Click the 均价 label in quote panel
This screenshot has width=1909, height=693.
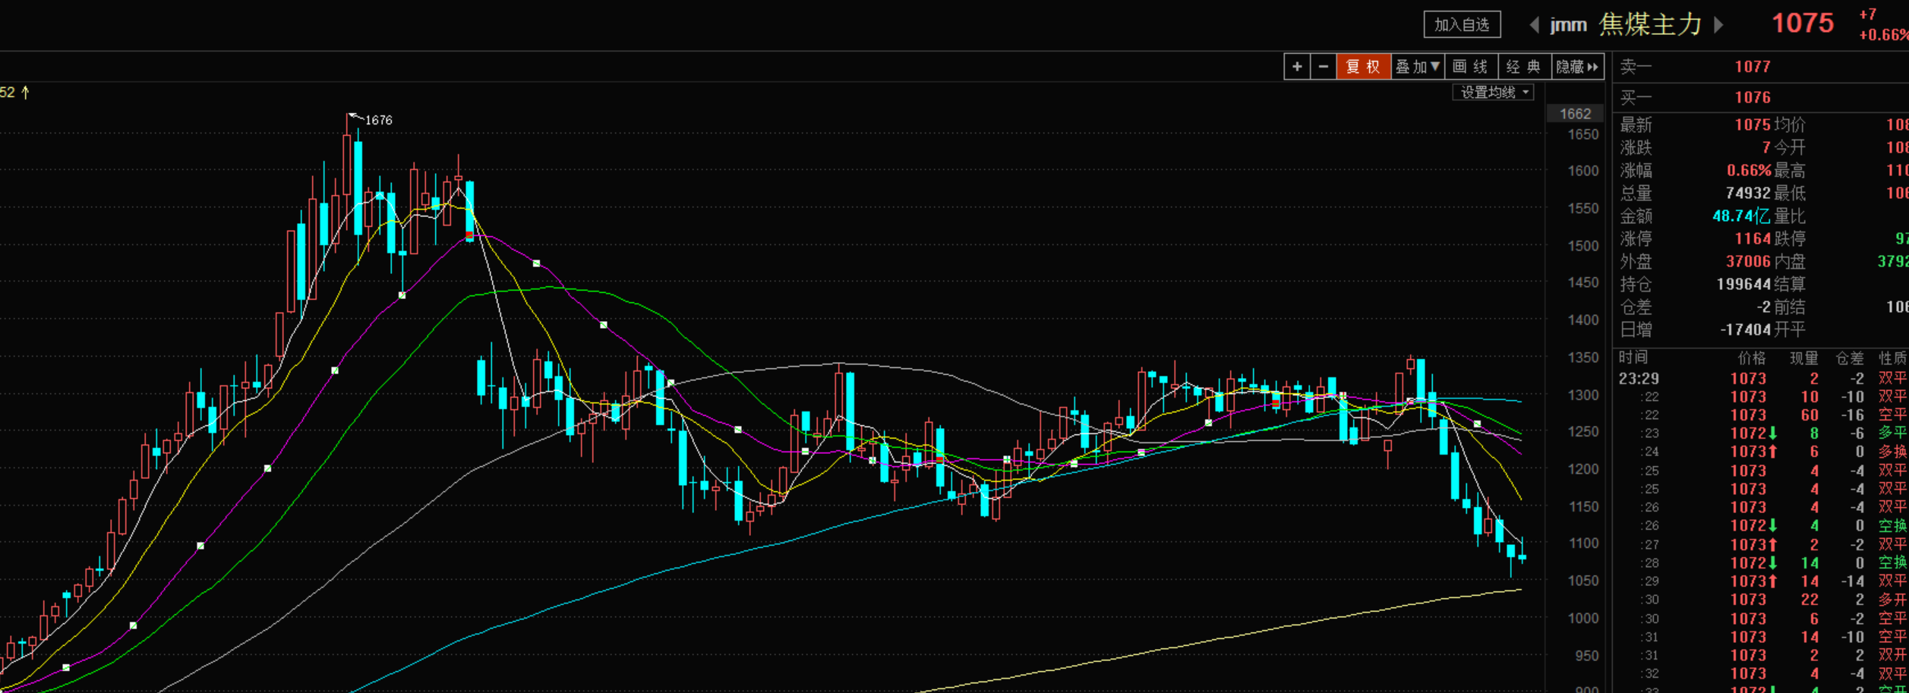[1790, 124]
